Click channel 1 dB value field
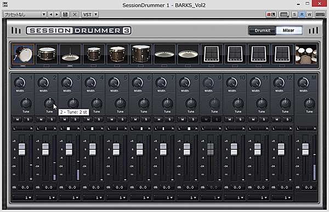 pyautogui.click(x=25, y=187)
